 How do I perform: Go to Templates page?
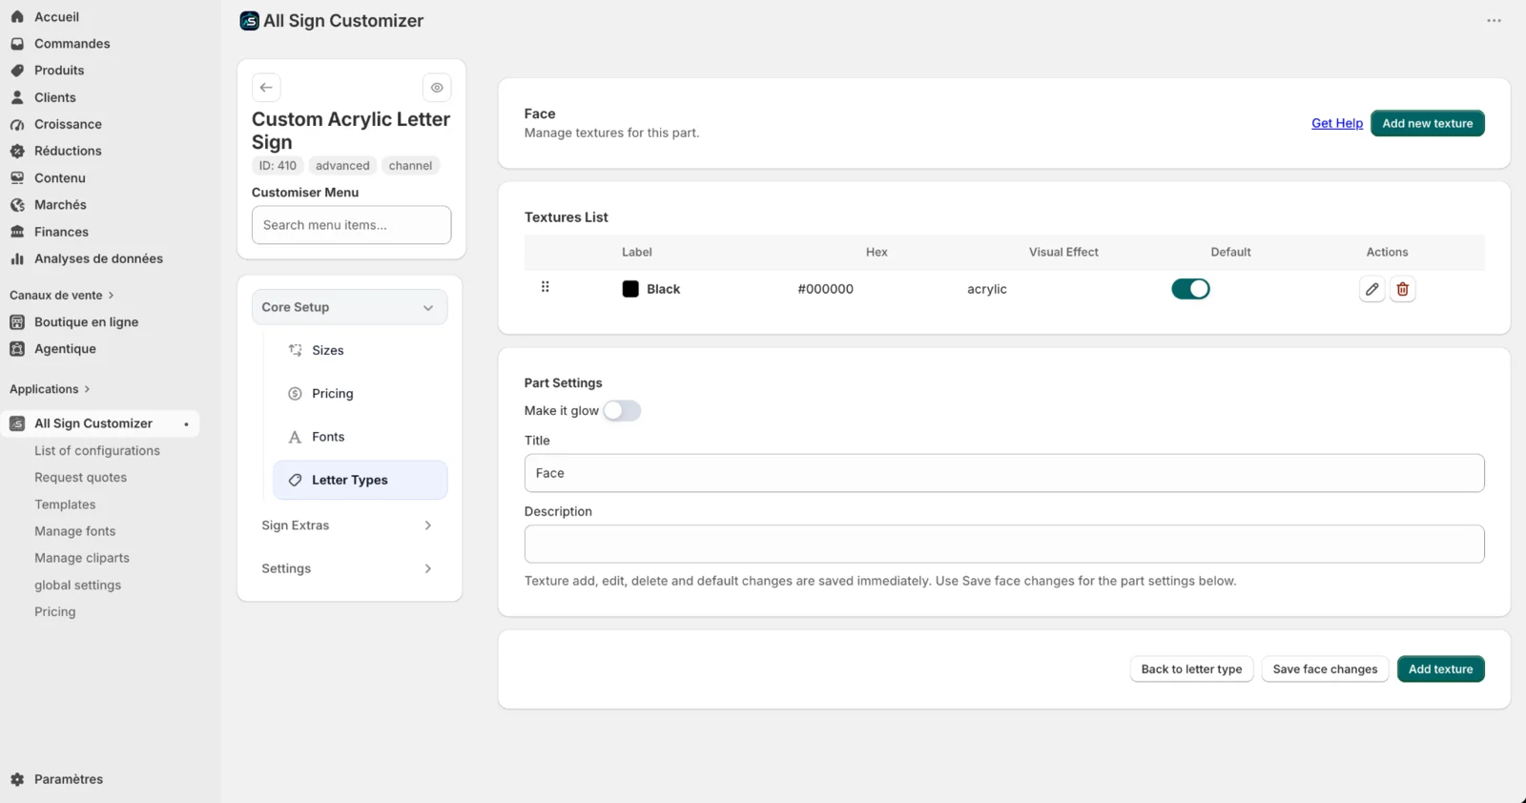click(65, 504)
